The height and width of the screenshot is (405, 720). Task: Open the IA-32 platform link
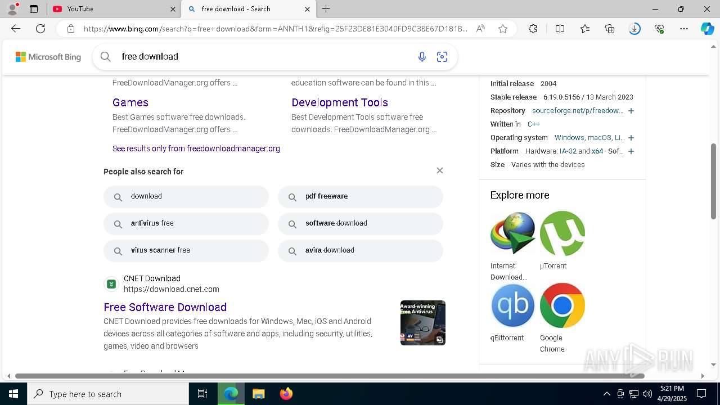point(568,151)
